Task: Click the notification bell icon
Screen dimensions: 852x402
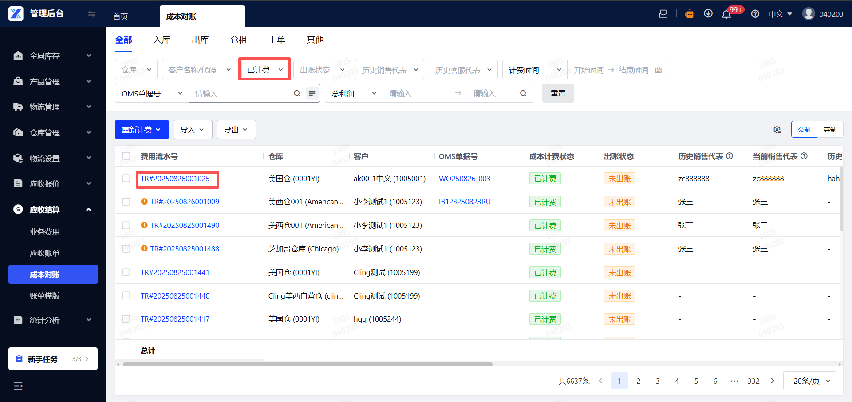Action: coord(726,14)
